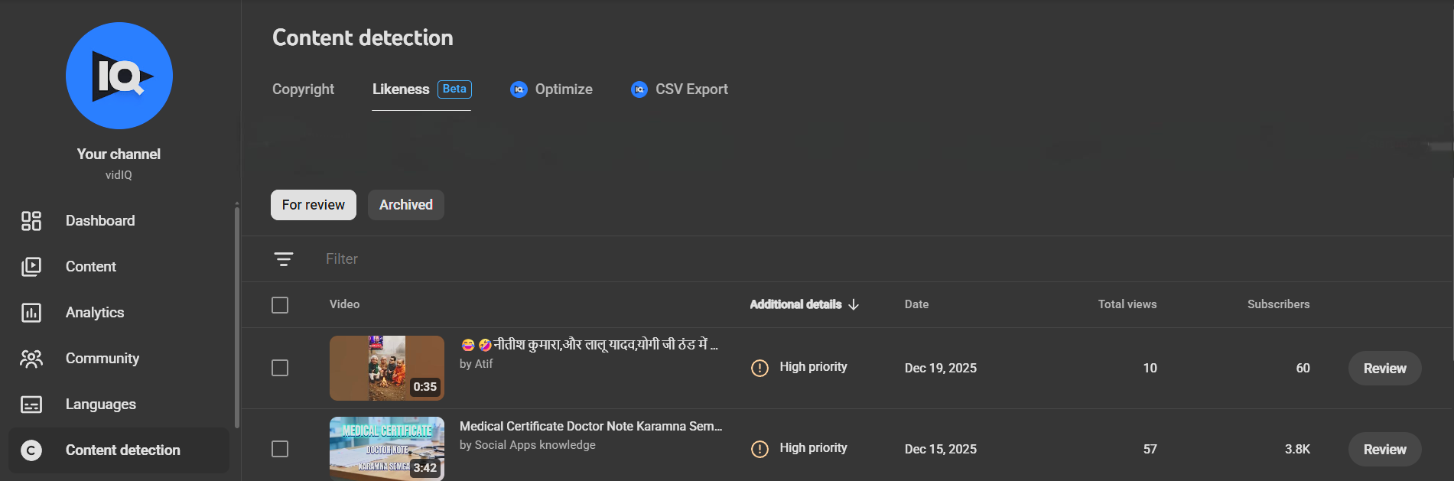Open the 0:35 video thumbnail
This screenshot has width=1454, height=481.
coord(387,369)
